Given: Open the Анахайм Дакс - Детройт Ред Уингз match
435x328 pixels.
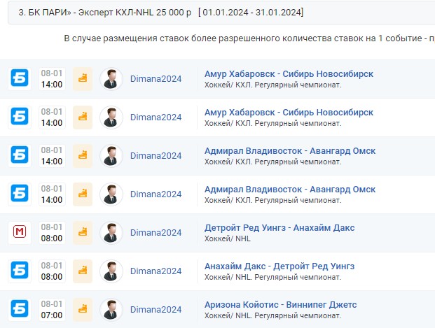Looking at the screenshot, I should coord(279,266).
